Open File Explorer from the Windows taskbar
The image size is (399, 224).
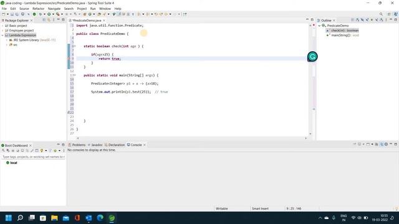point(54,218)
